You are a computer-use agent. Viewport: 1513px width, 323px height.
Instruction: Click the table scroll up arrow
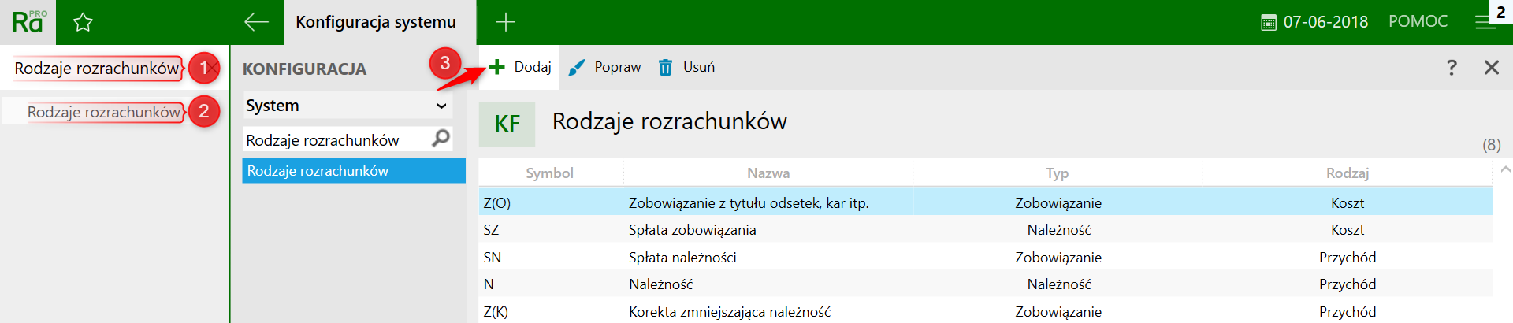click(1505, 169)
